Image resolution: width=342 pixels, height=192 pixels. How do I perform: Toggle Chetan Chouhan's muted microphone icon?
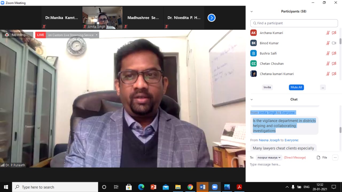click(328, 64)
